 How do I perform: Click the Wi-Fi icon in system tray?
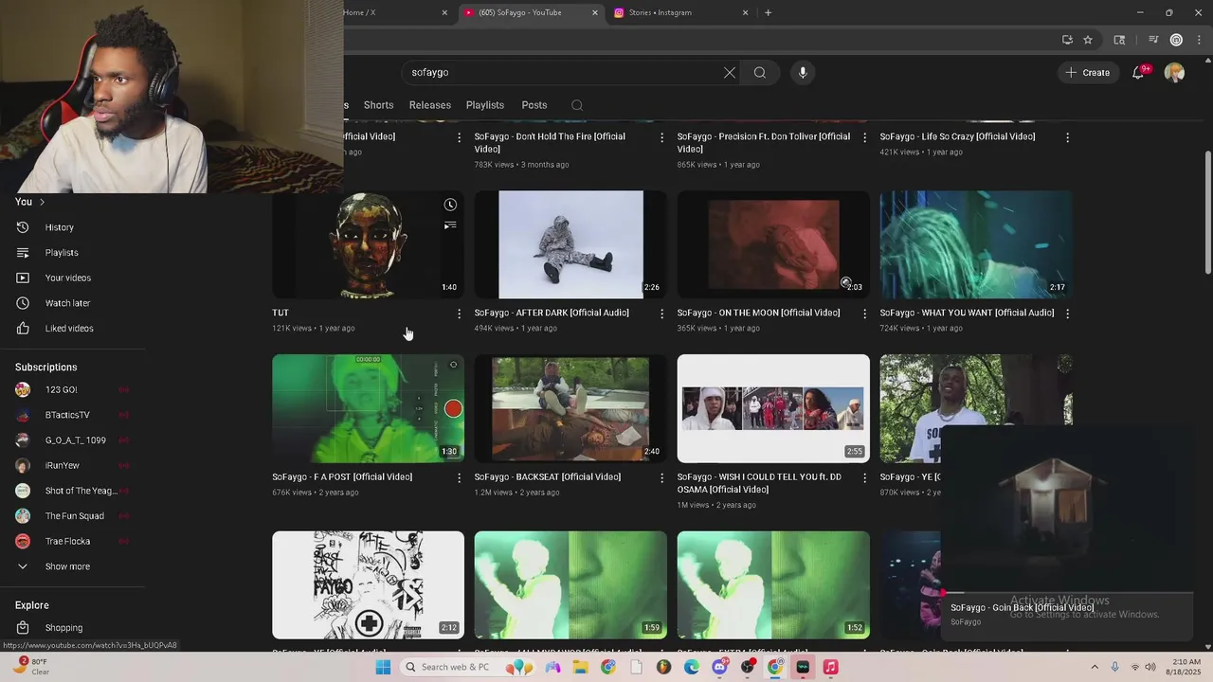(1134, 667)
